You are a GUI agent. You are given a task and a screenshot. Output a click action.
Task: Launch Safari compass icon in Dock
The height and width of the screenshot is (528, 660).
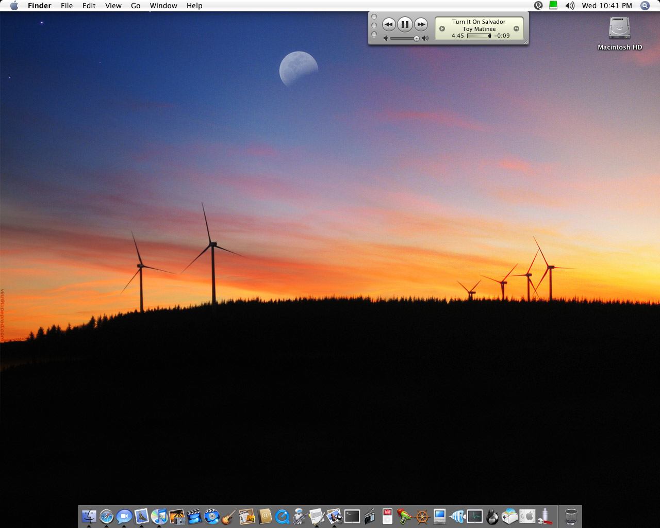[x=106, y=516]
